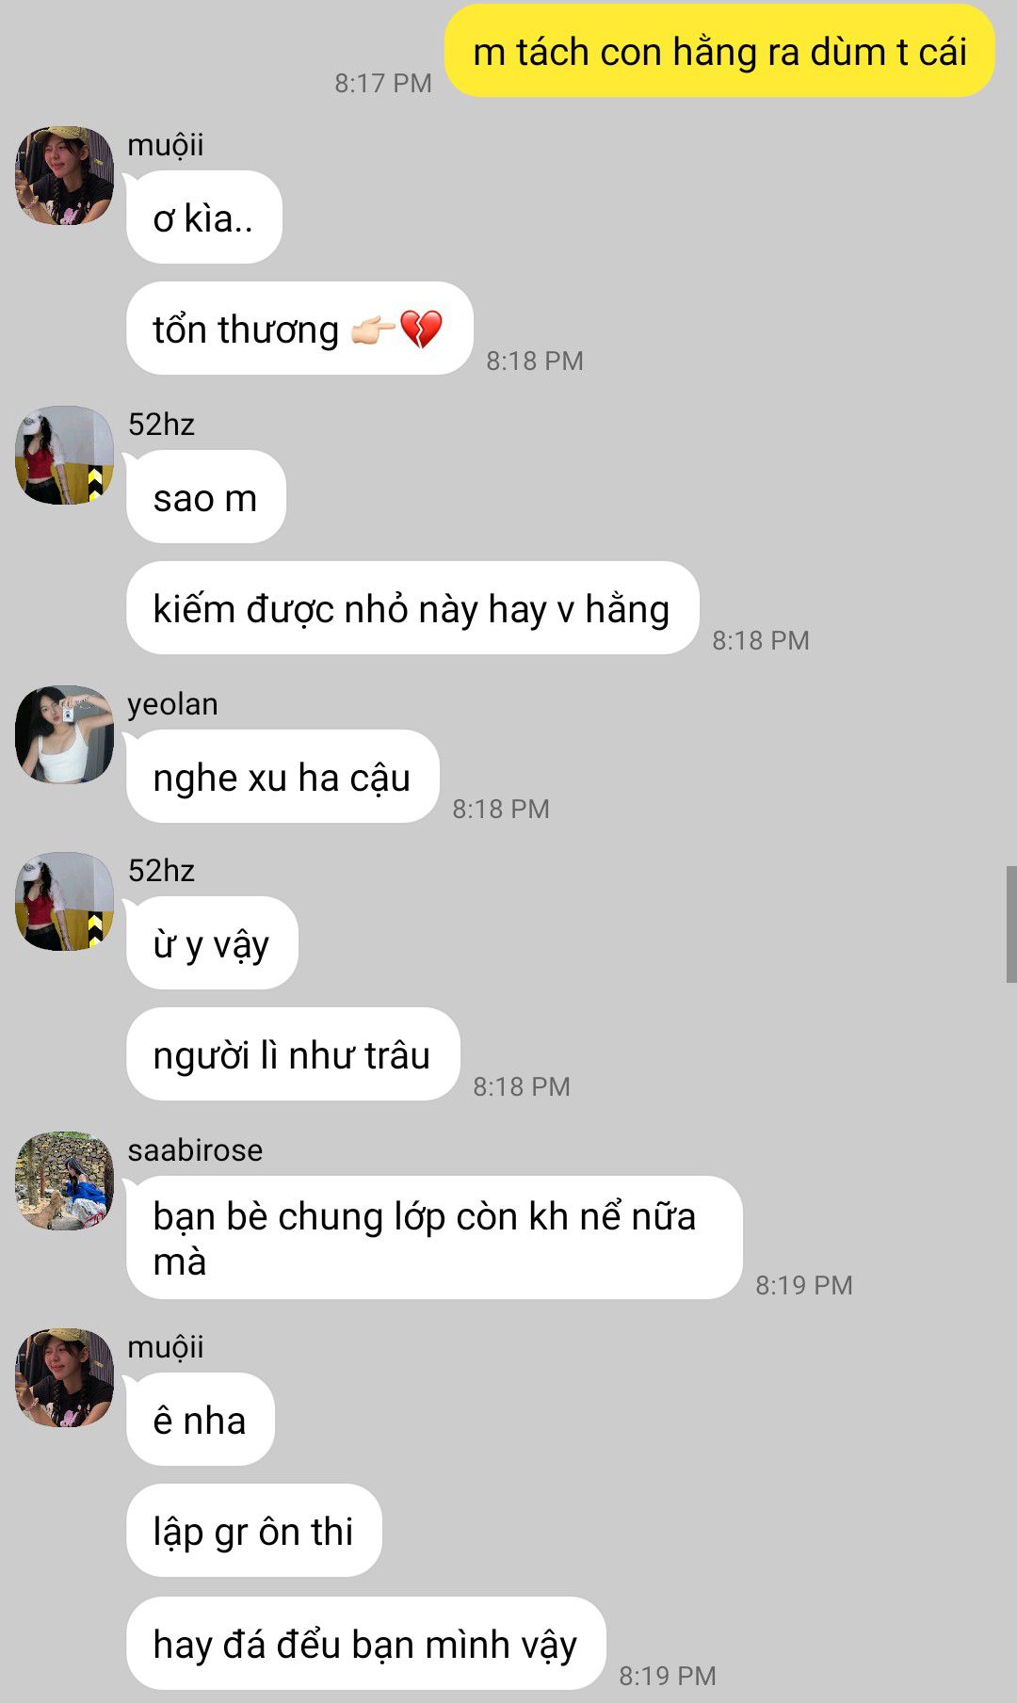This screenshot has width=1017, height=1703.
Task: Tap muộii's avatar beside 'ơ kìa..'
Action: coord(65,176)
